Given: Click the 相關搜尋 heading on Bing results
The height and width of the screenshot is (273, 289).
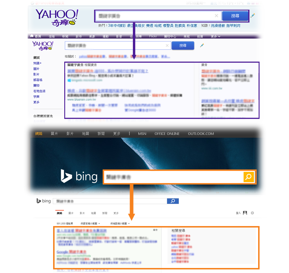Looking at the screenshot, I should click(x=178, y=230).
